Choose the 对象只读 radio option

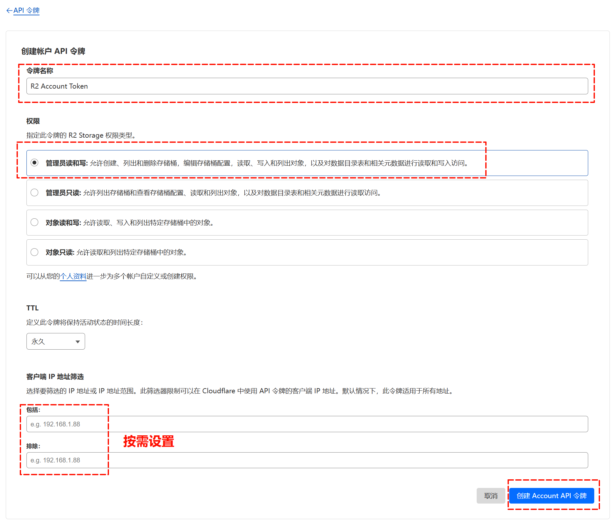(x=34, y=252)
